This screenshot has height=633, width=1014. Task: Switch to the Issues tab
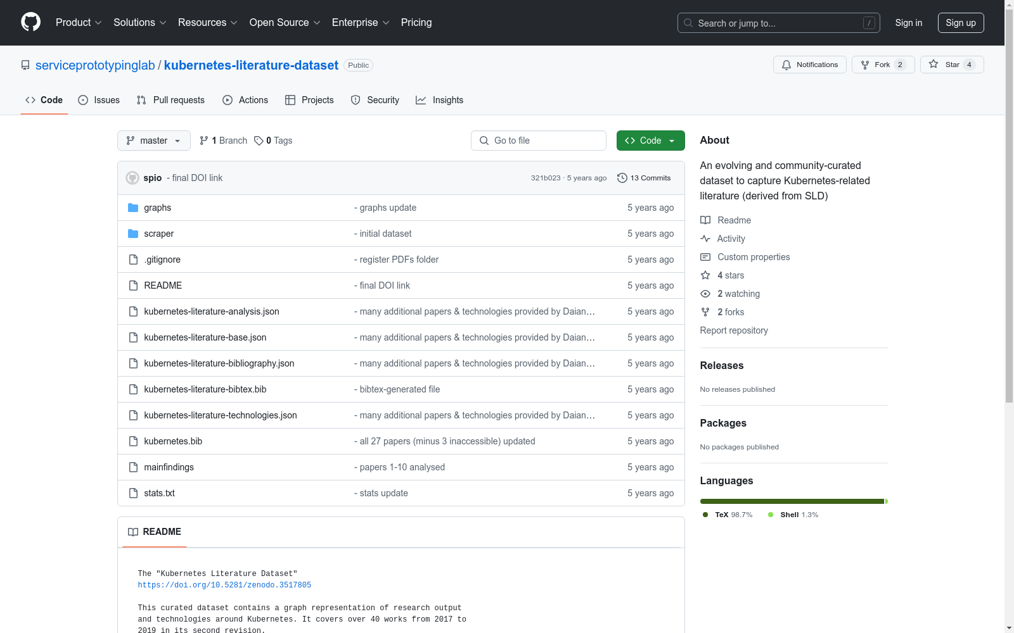pyautogui.click(x=99, y=100)
